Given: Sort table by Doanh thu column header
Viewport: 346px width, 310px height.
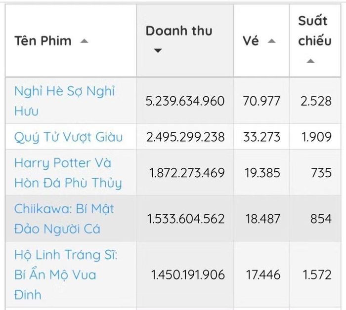Looking at the screenshot, I should (179, 31).
